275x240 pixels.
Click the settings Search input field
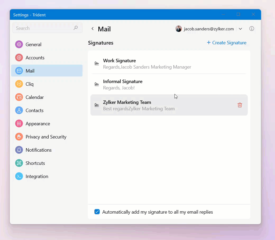point(44,28)
